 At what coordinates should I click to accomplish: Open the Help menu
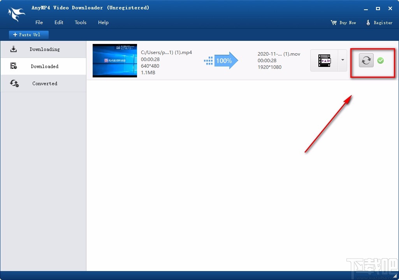pyautogui.click(x=103, y=23)
